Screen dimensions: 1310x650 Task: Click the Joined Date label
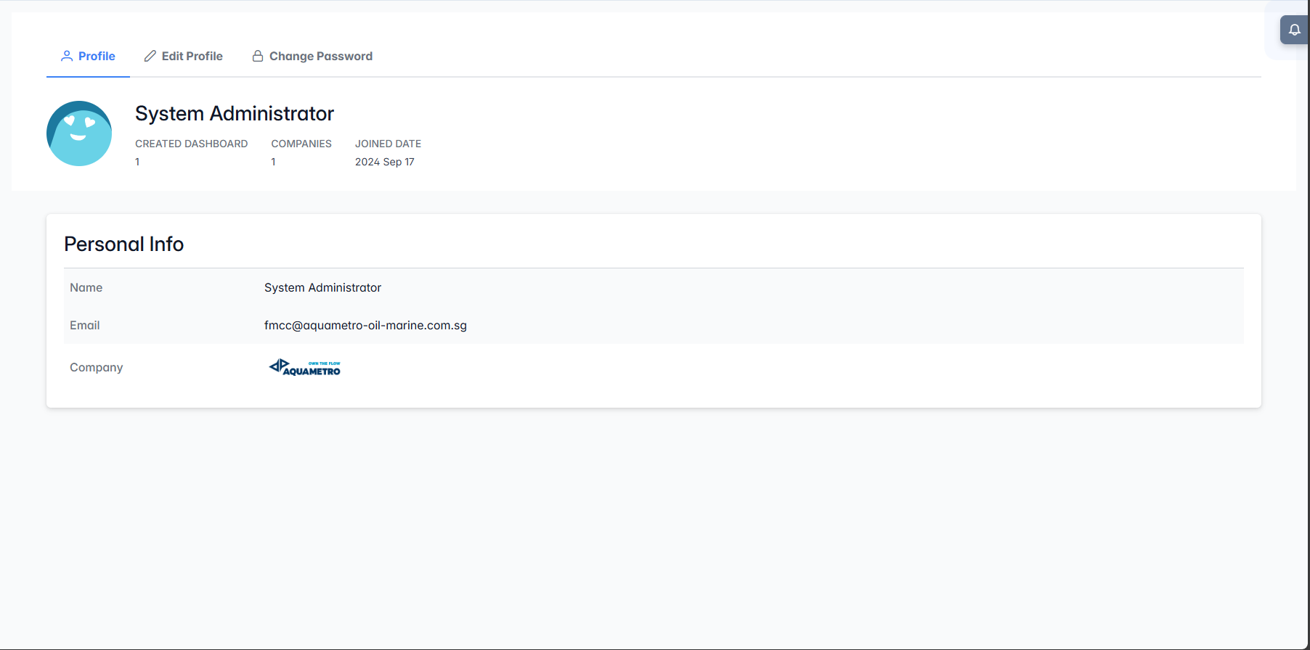(x=388, y=144)
